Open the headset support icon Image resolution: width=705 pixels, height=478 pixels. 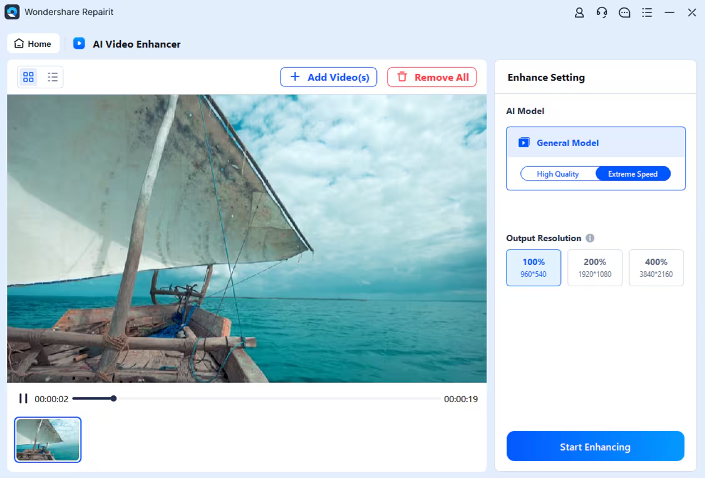[602, 13]
